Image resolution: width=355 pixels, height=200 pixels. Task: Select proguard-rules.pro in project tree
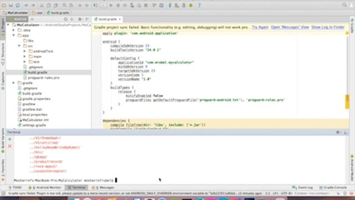[x=44, y=78]
